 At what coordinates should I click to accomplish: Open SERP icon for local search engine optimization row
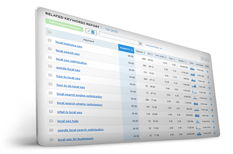[211, 105]
